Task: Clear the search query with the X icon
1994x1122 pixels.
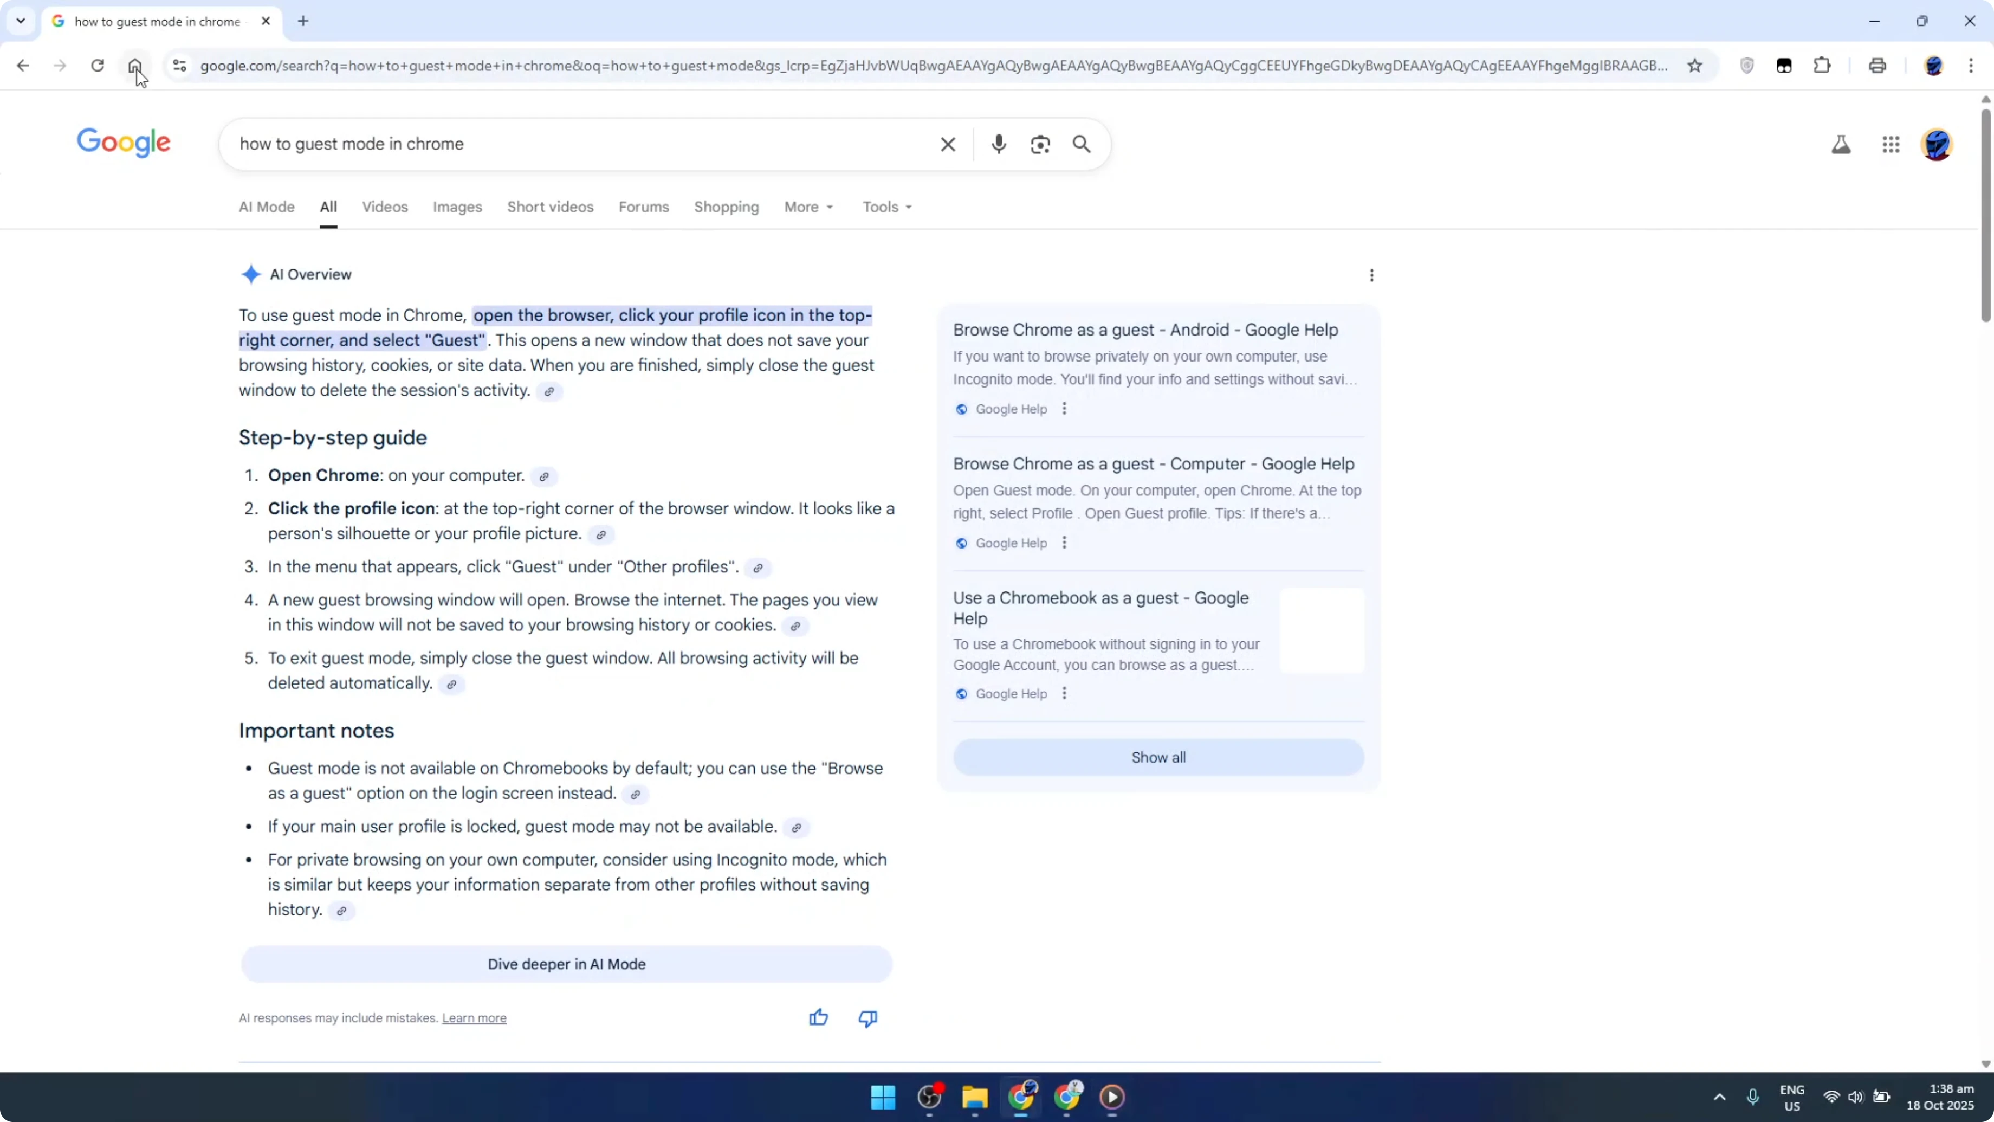Action: pos(948,144)
